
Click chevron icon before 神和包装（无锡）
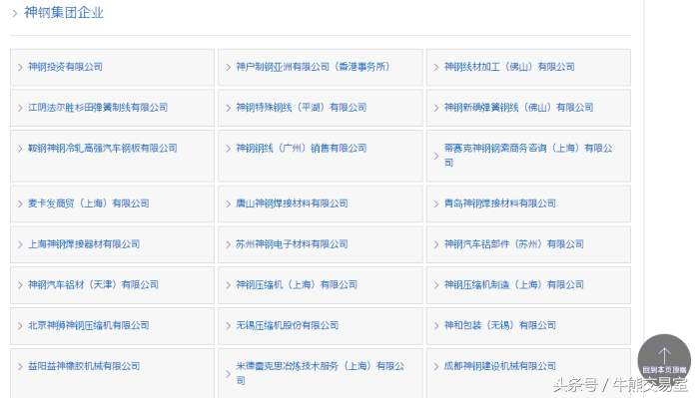tap(436, 326)
